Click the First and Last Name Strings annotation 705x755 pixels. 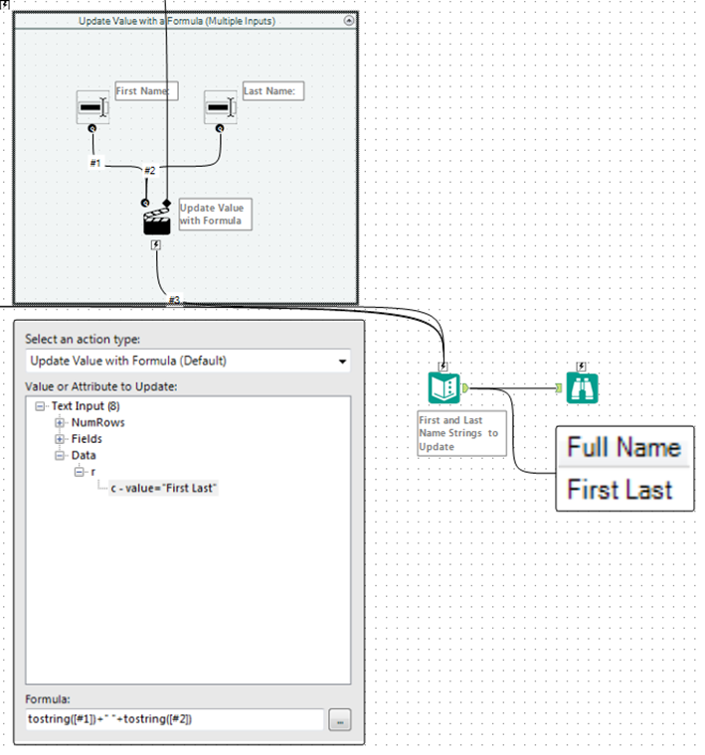pyautogui.click(x=461, y=433)
